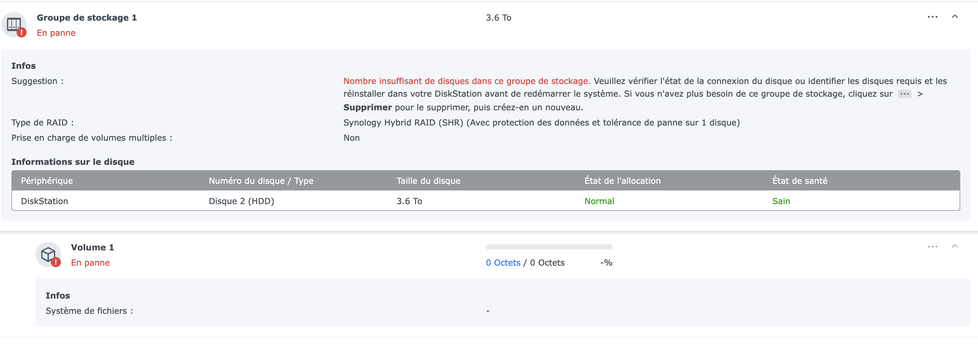Click the Numéro du disque / Type column header
978x348 pixels.
[x=261, y=181]
